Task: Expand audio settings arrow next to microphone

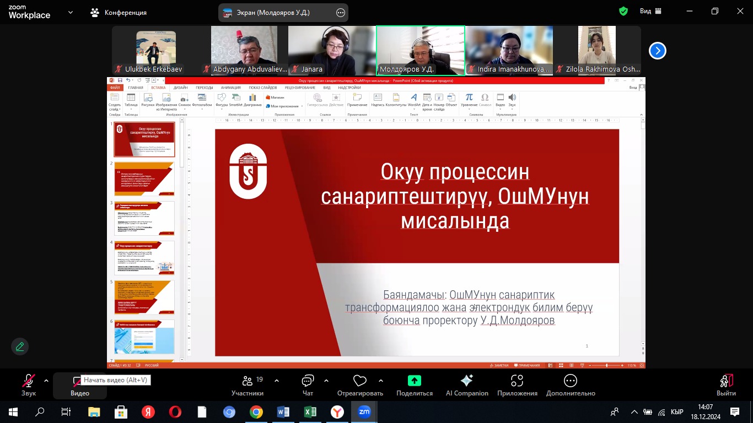Action: point(46,381)
